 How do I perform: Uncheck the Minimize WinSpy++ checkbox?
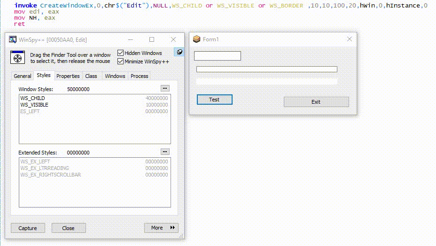pyautogui.click(x=121, y=61)
